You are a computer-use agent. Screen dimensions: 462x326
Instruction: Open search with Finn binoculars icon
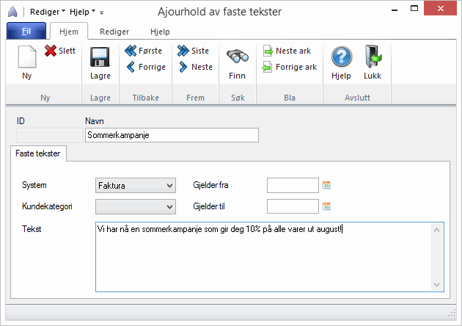point(237,57)
